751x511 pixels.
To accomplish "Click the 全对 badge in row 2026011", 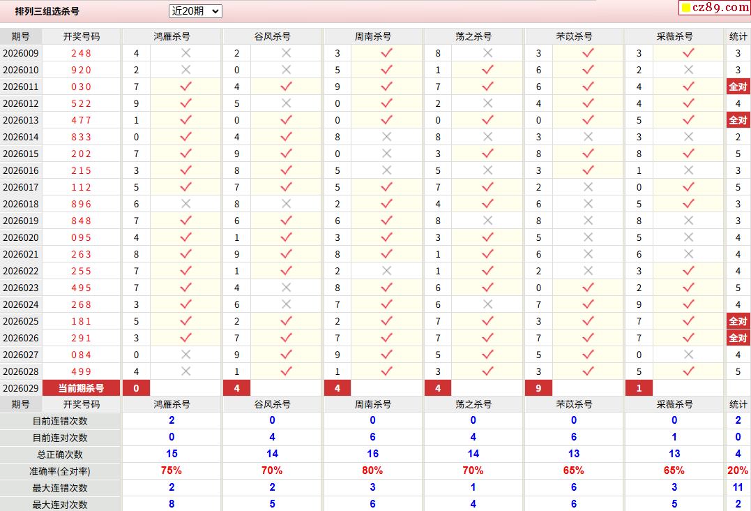I will click(738, 87).
